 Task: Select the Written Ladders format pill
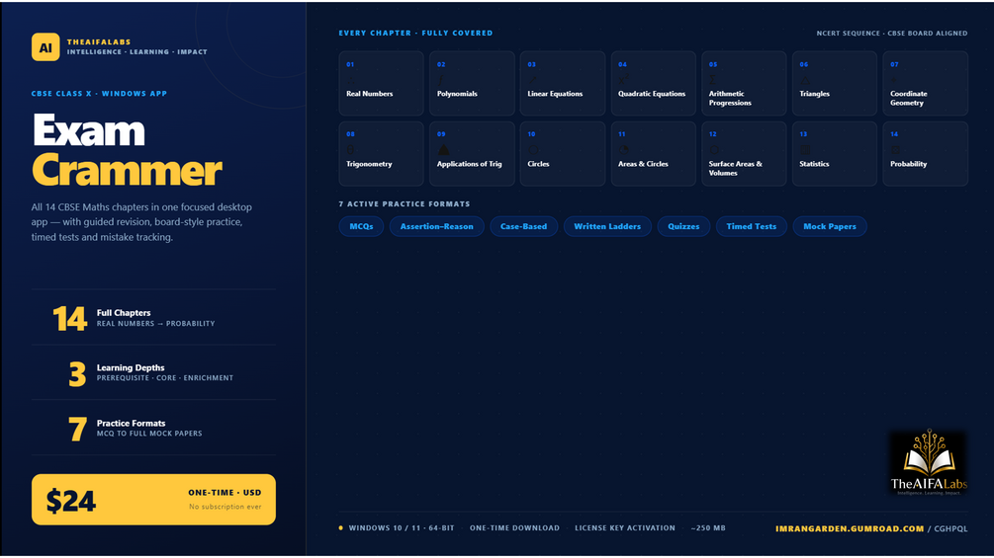(607, 226)
